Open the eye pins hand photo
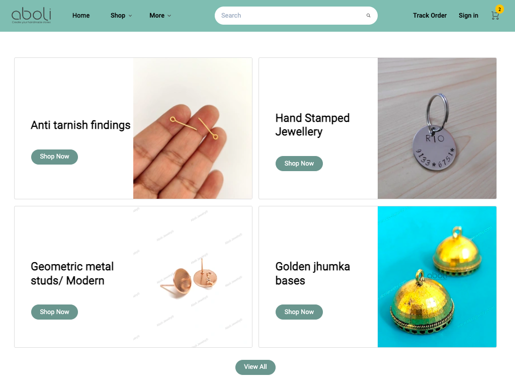515x383 pixels. point(193,128)
